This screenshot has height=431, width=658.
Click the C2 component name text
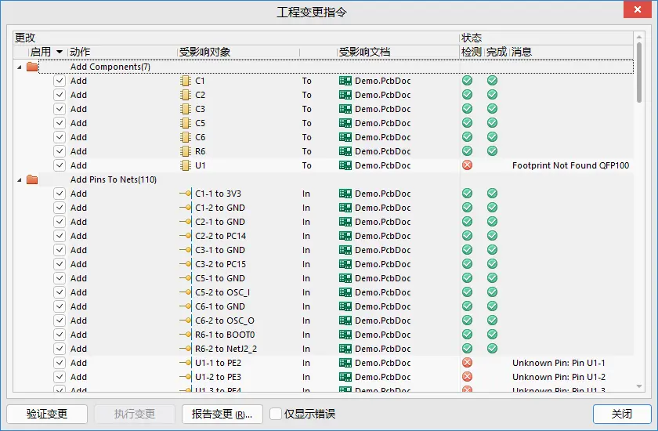pos(201,95)
